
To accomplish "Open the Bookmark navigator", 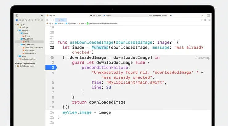I will click(x=23, y=20).
